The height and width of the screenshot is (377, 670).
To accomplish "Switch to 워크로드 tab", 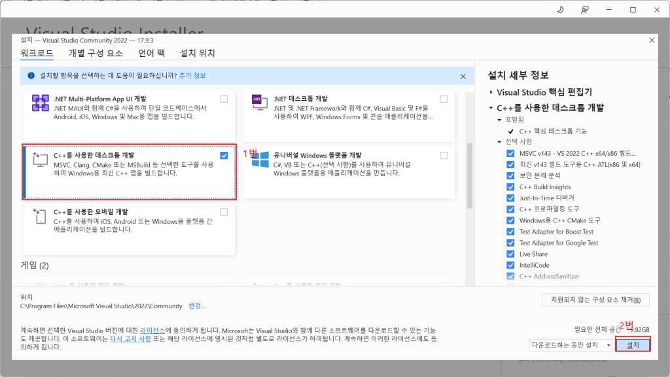I will tap(37, 54).
